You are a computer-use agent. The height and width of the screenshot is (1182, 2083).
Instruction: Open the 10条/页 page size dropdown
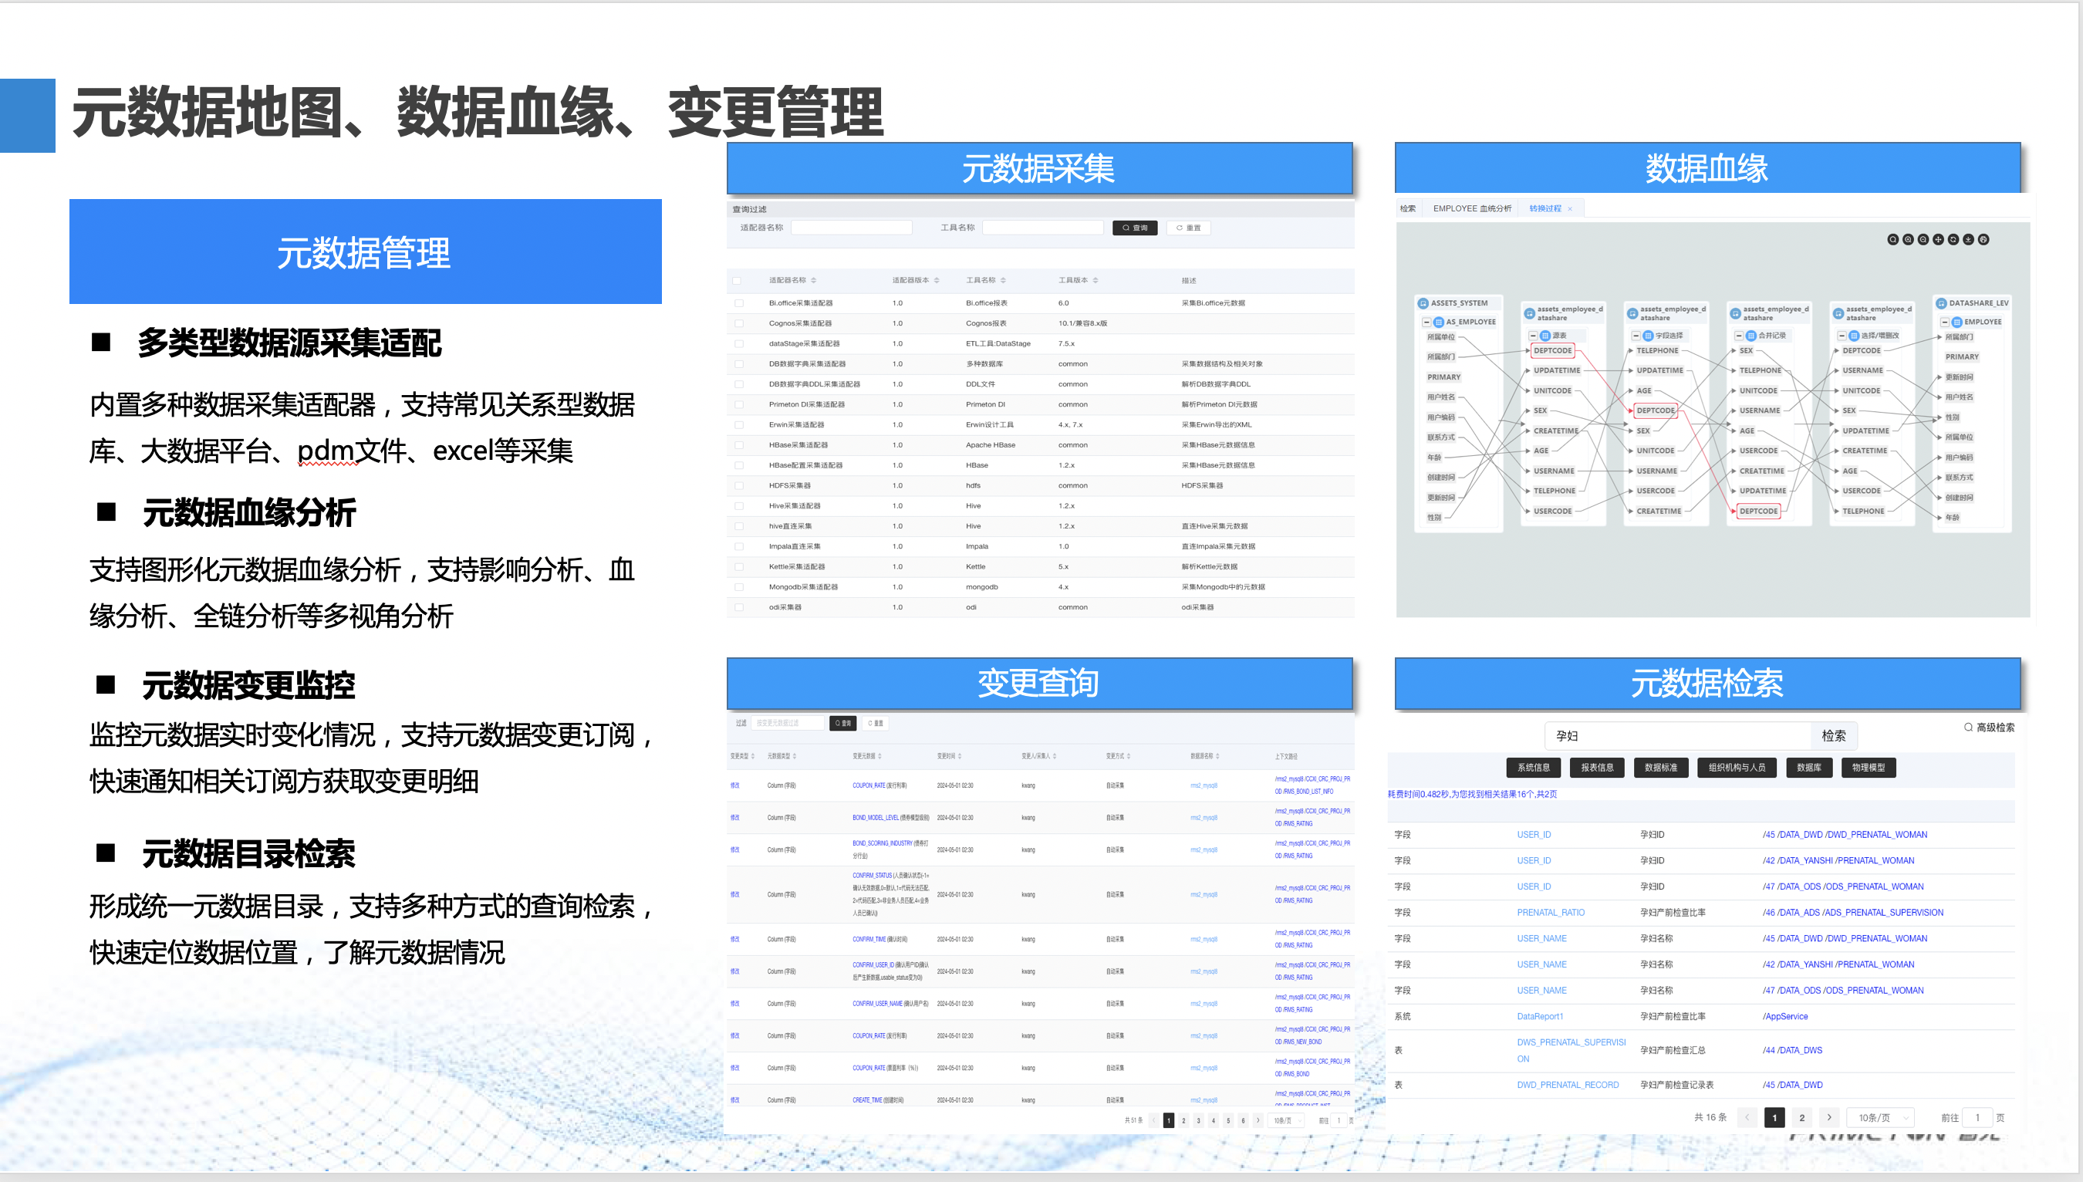(x=1880, y=1118)
